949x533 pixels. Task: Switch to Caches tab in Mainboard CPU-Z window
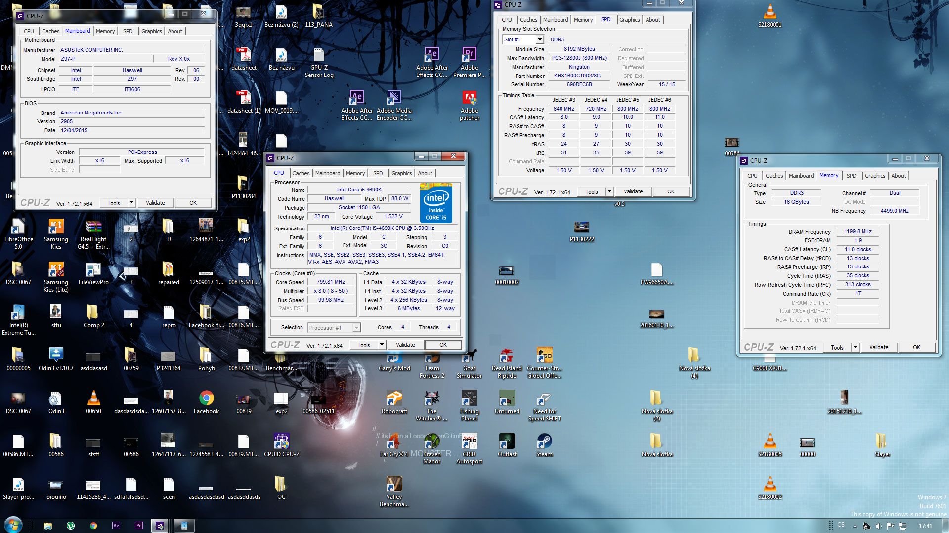click(x=50, y=31)
